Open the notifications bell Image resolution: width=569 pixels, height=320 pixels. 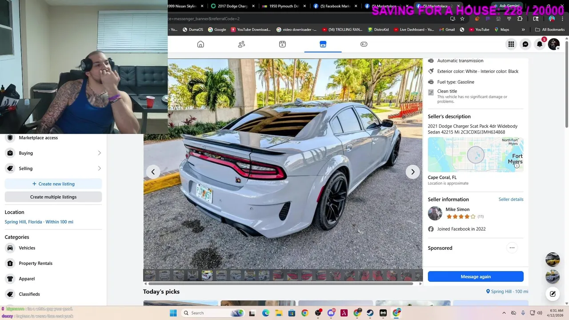pos(540,44)
